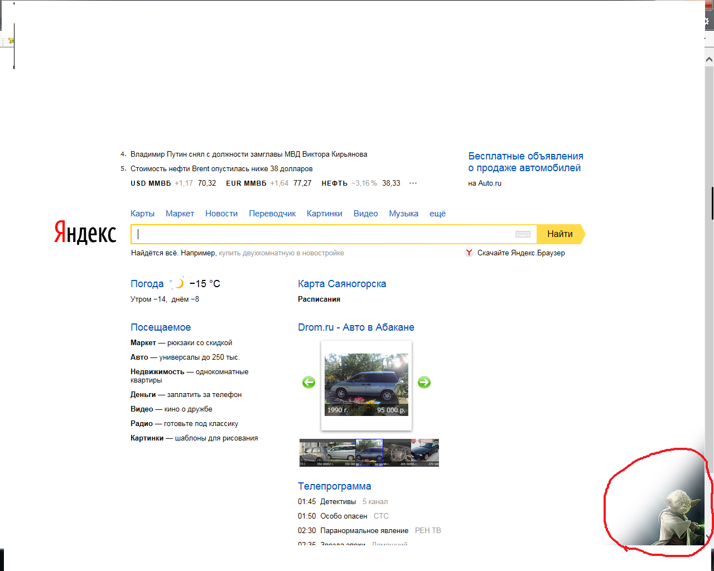Open the Картинки service link

325,214
